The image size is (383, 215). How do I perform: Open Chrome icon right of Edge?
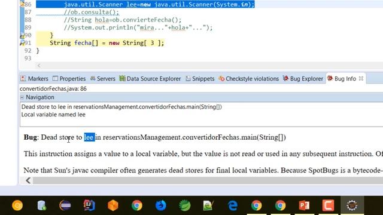click(x=257, y=205)
